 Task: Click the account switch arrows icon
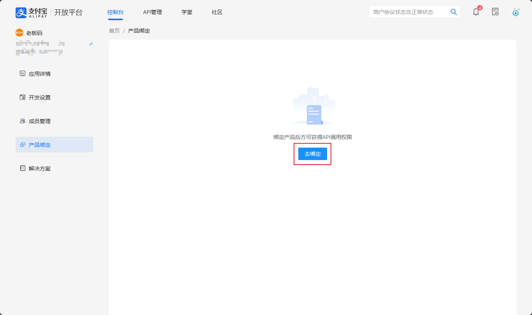(x=91, y=44)
